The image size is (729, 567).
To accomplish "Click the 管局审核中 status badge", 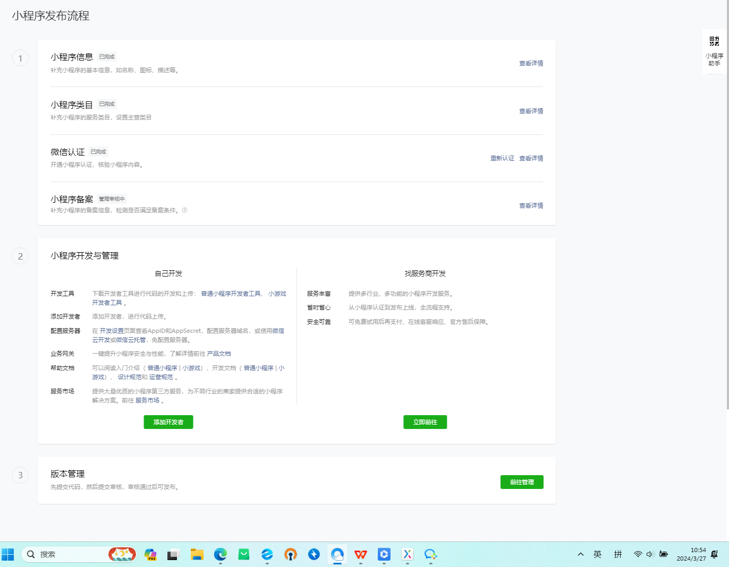I will (112, 199).
